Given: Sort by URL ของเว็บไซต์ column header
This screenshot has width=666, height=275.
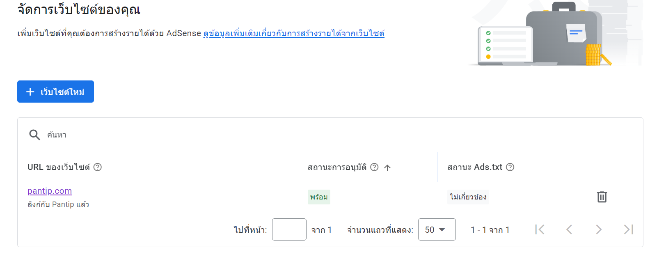Looking at the screenshot, I should pyautogui.click(x=58, y=167).
